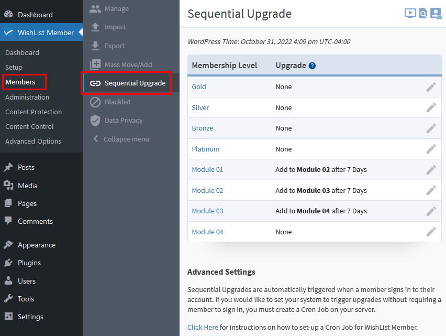Click the Import upload arrow icon

coord(95,27)
